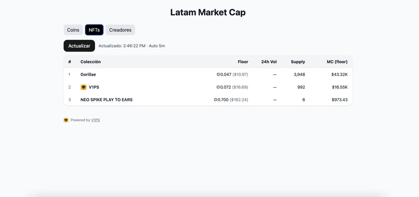The width and height of the screenshot is (419, 197).
Task: Open the V1PS link in footer
Action: point(95,120)
